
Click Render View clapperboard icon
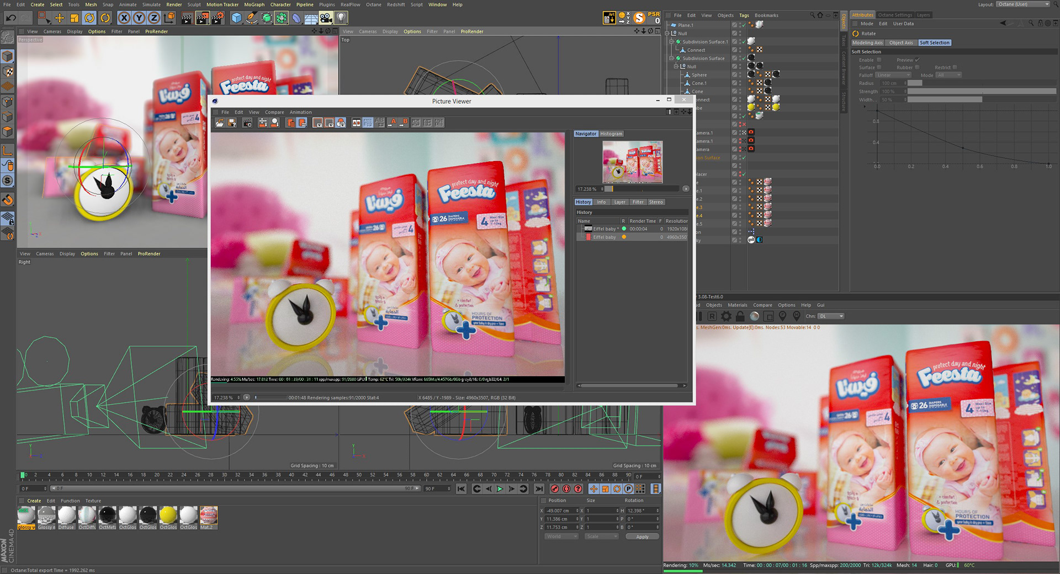point(187,18)
